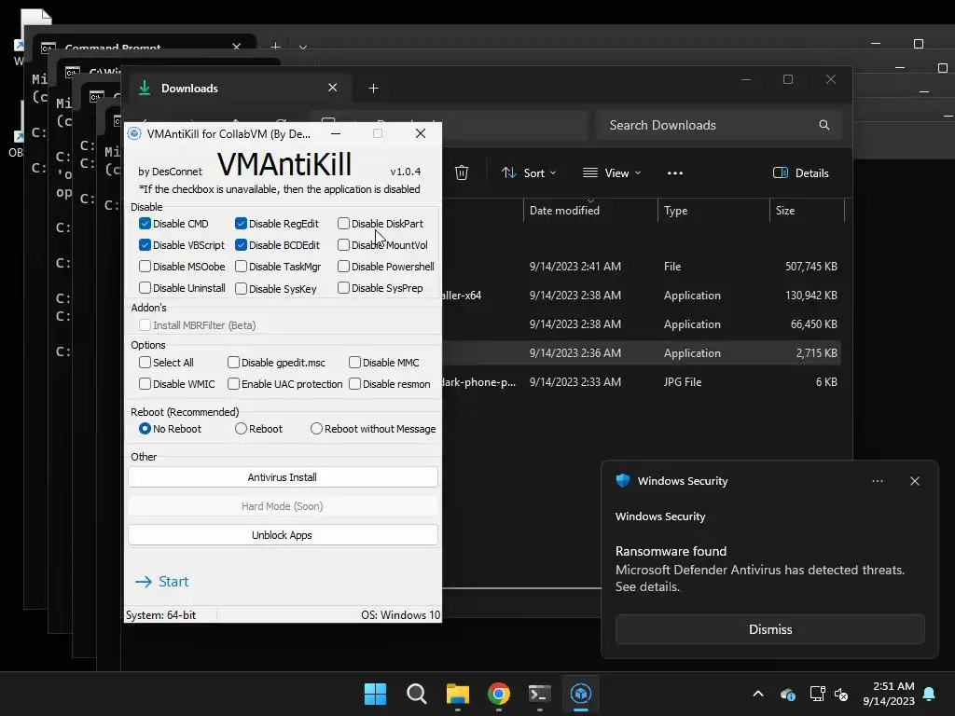Toggle the Disable VBScript checkbox
Screen dimensions: 955x716
(145, 245)
